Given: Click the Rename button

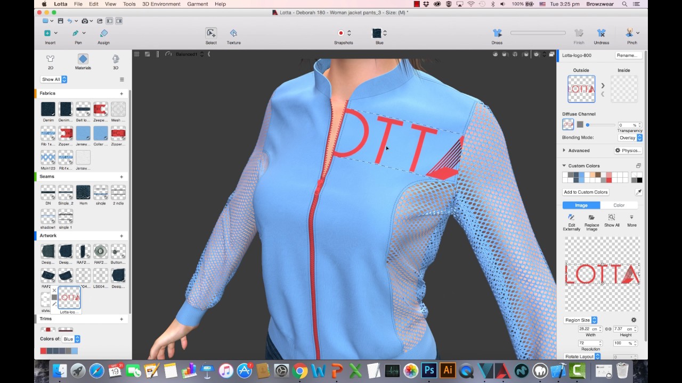Looking at the screenshot, I should (x=627, y=55).
